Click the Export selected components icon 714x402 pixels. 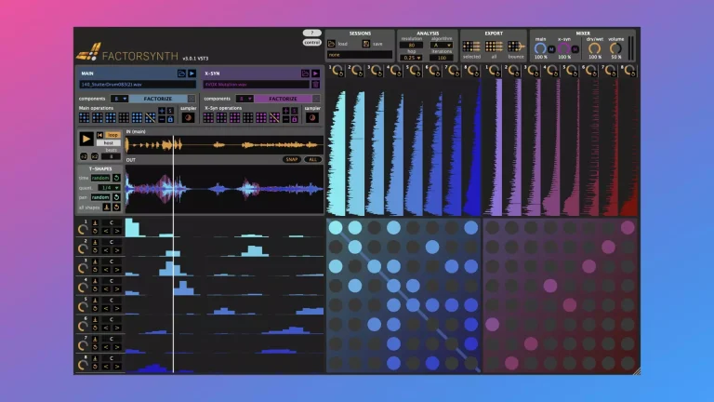[x=471, y=46]
